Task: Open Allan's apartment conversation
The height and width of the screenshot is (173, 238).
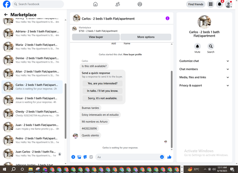Action: tap(32, 74)
